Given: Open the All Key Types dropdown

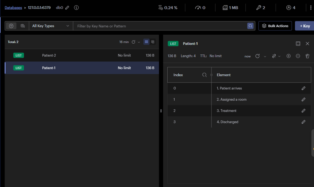Looking at the screenshot, I should [51, 26].
